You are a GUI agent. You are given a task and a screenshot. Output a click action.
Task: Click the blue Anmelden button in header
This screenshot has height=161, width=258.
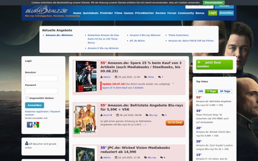pyautogui.click(x=226, y=13)
